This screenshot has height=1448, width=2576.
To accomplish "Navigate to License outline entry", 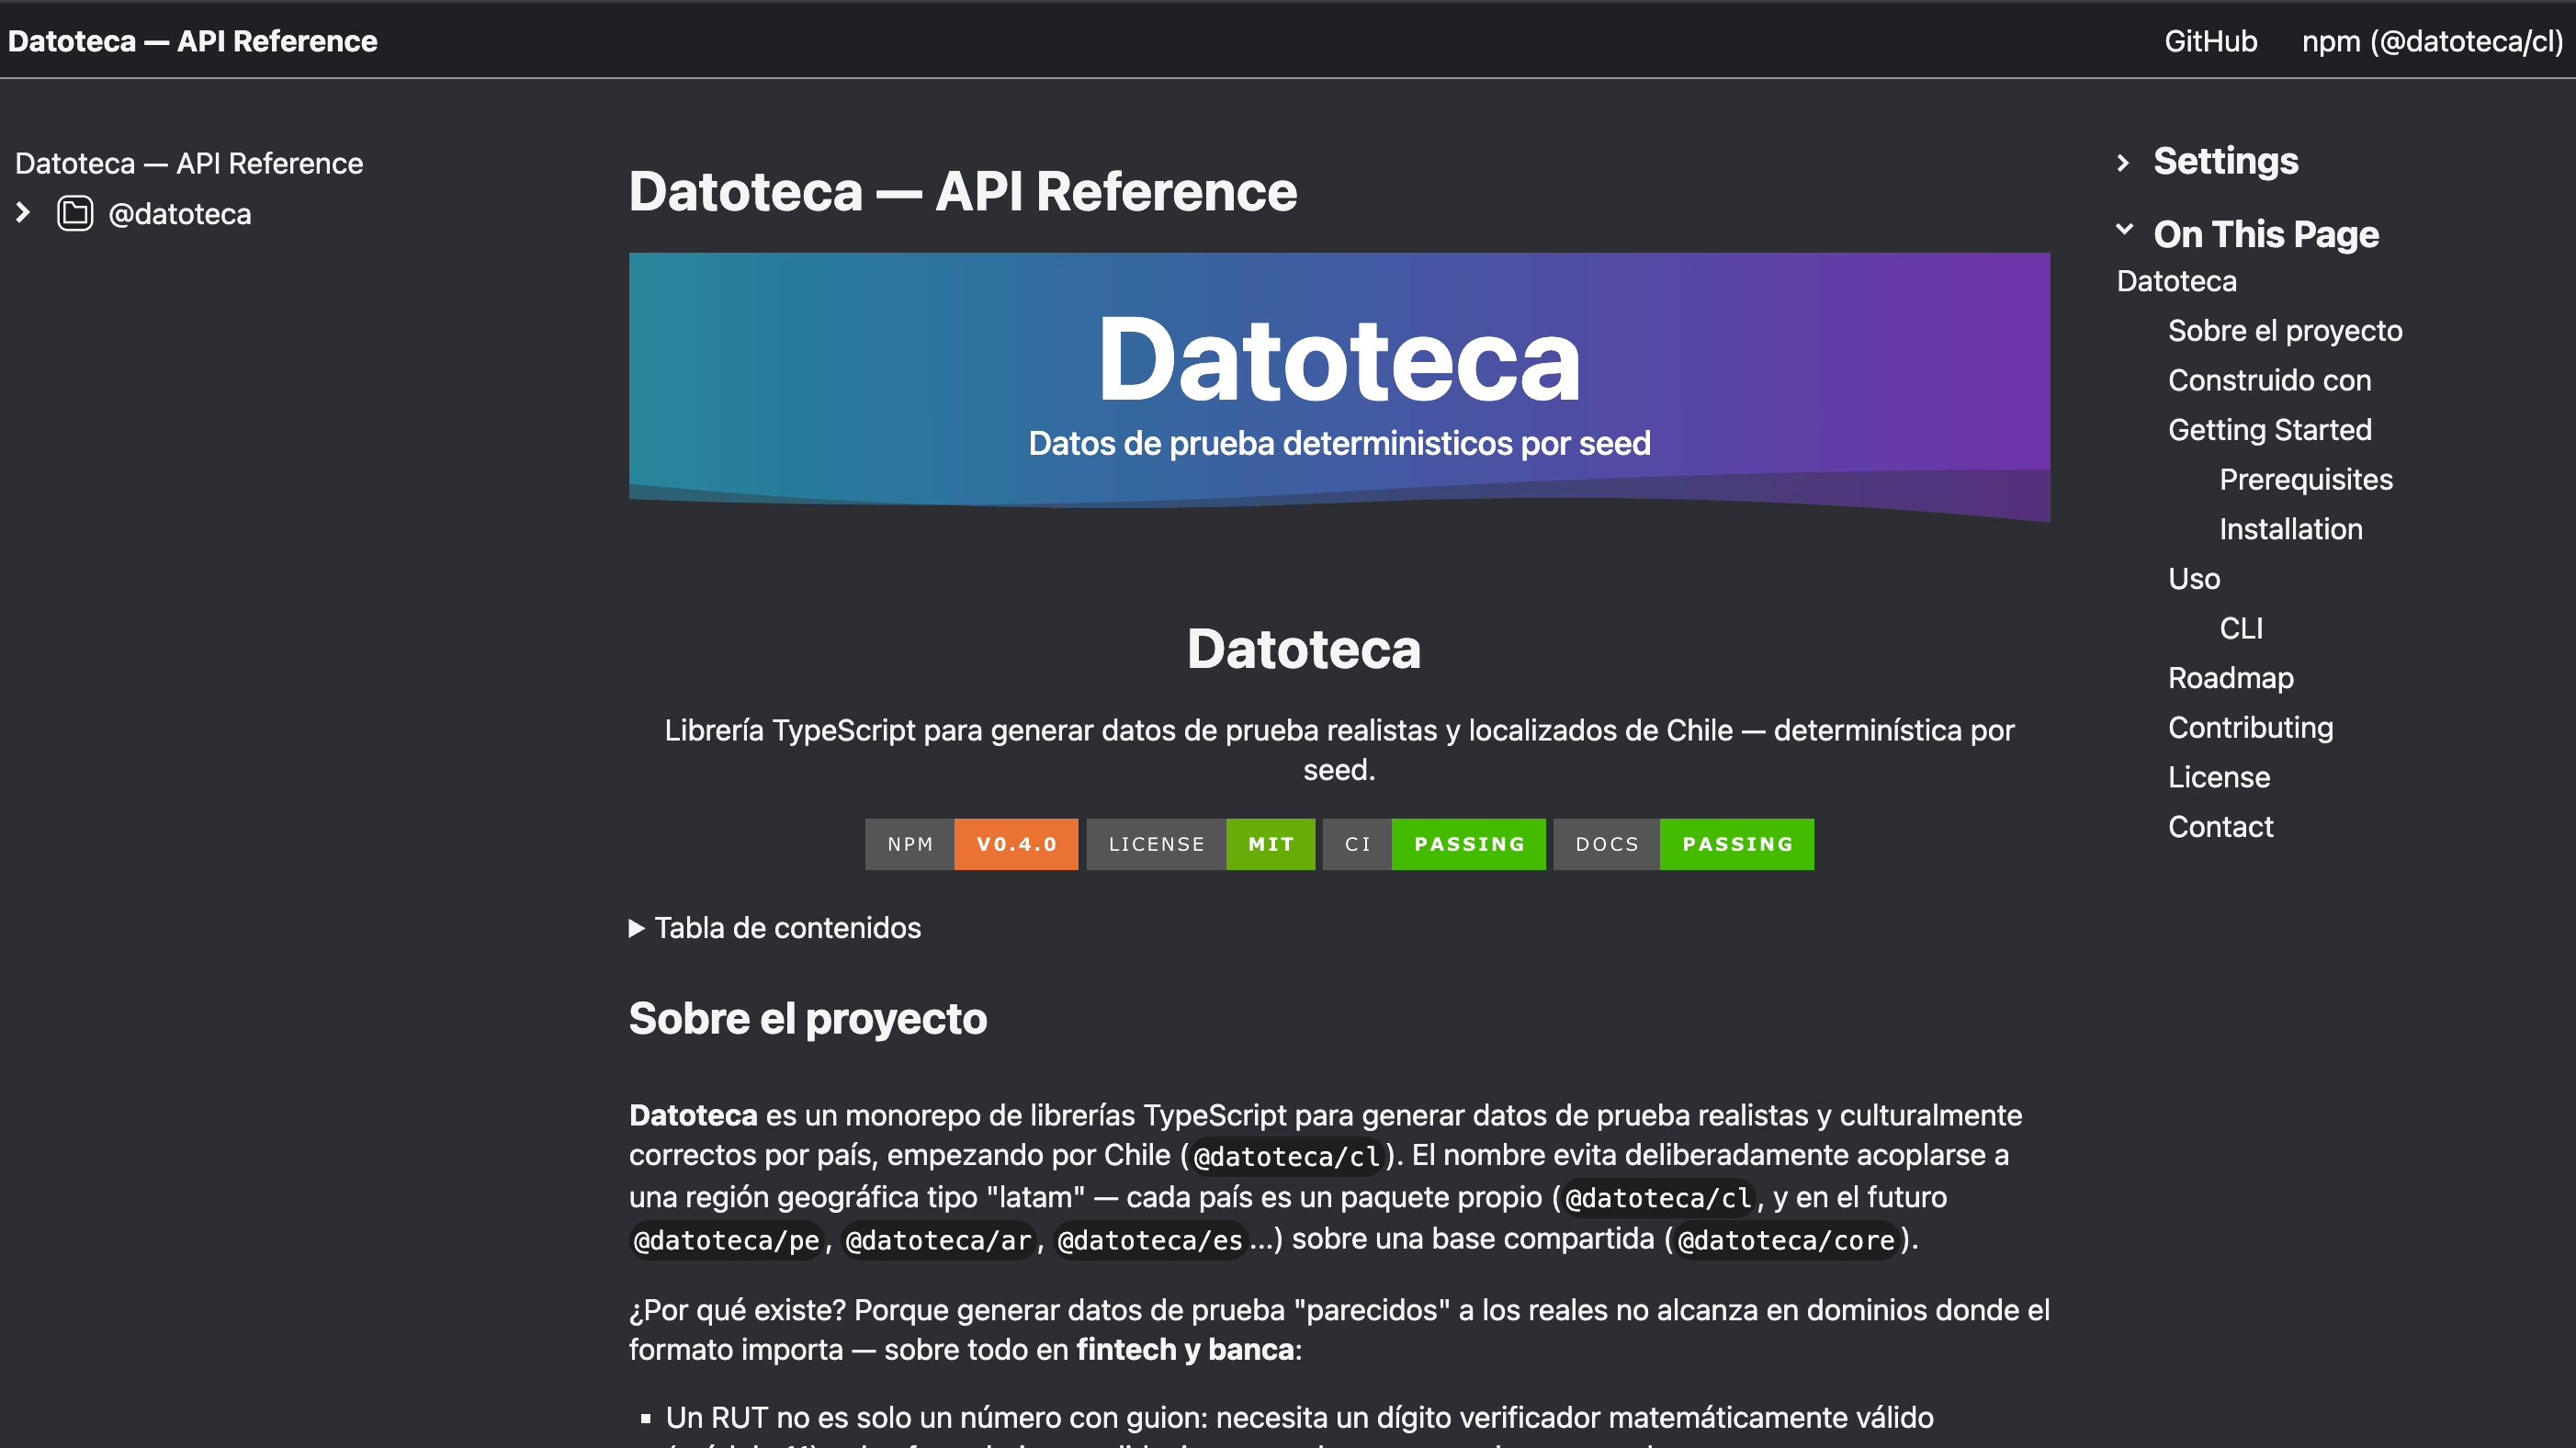I will (x=2219, y=777).
